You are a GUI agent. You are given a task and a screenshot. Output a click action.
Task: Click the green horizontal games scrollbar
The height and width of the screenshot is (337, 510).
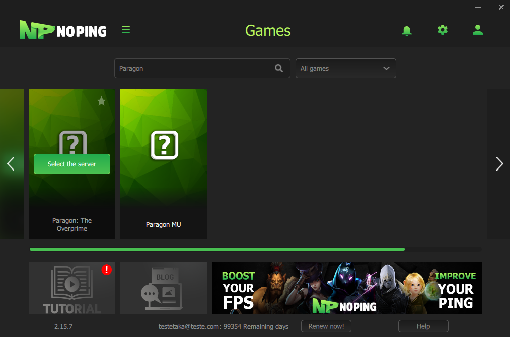tap(217, 249)
